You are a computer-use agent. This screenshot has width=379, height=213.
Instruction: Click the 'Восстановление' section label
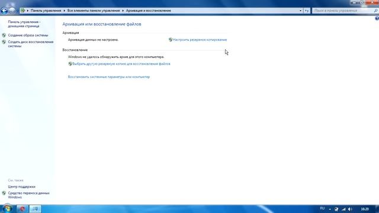pyautogui.click(x=75, y=50)
